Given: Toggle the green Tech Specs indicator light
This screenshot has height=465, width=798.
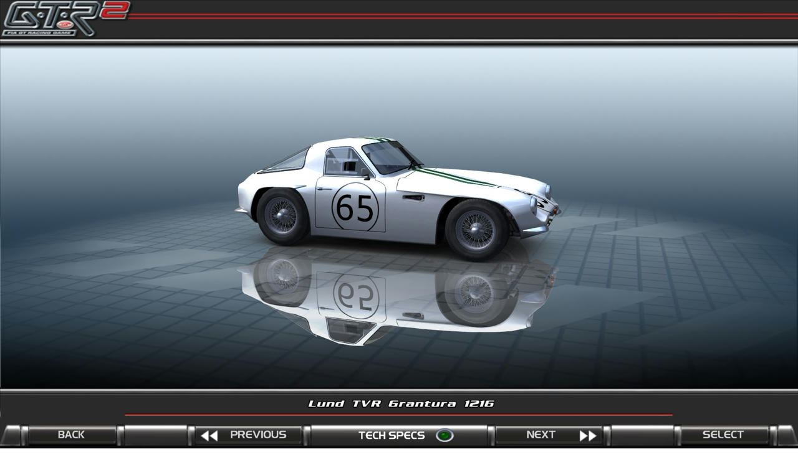Looking at the screenshot, I should (x=445, y=436).
